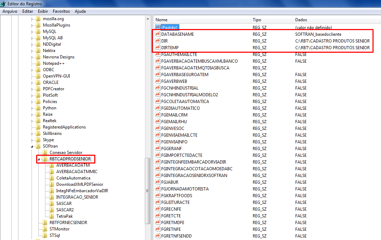Click the folder icon beside SOFtran
The image size is (381, 240).
38,146
